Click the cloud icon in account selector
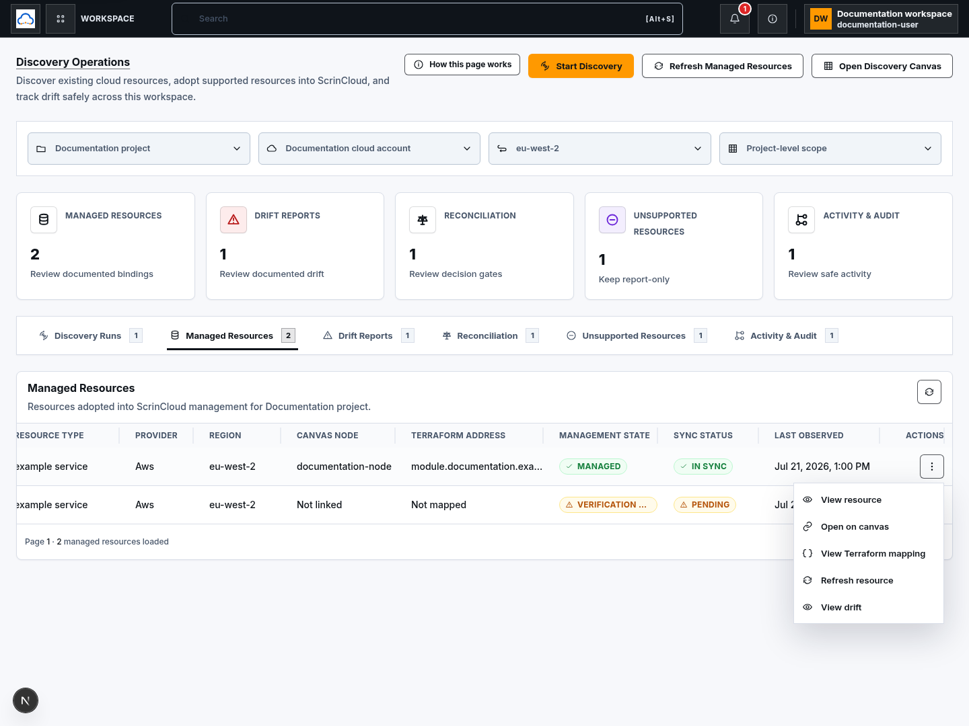969x726 pixels. [272, 149]
